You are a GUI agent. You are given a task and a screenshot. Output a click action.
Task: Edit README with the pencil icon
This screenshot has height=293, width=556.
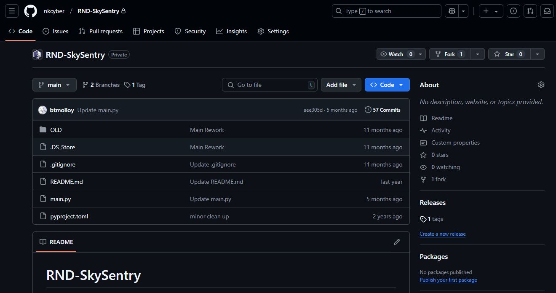397,242
